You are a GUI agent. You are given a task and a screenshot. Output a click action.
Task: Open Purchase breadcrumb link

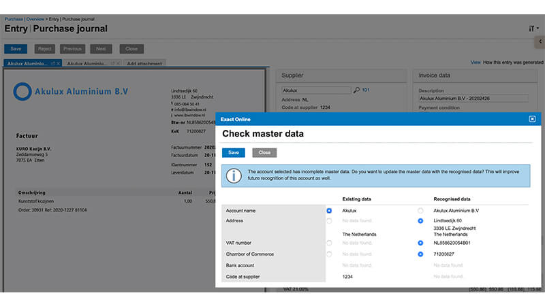[x=14, y=19]
